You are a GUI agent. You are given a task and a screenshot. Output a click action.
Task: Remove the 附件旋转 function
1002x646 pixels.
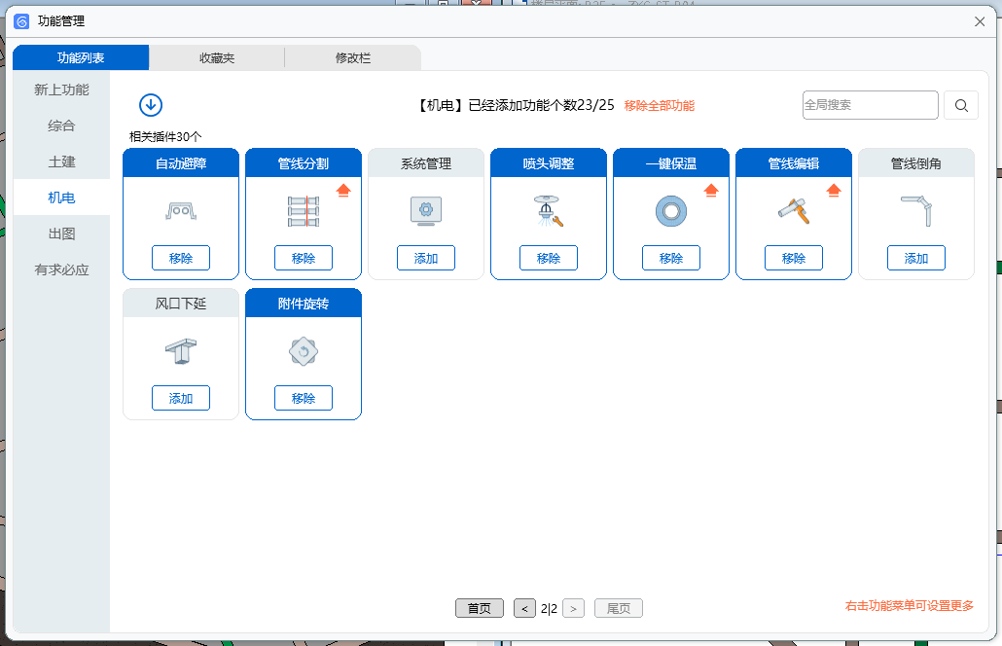click(x=304, y=398)
